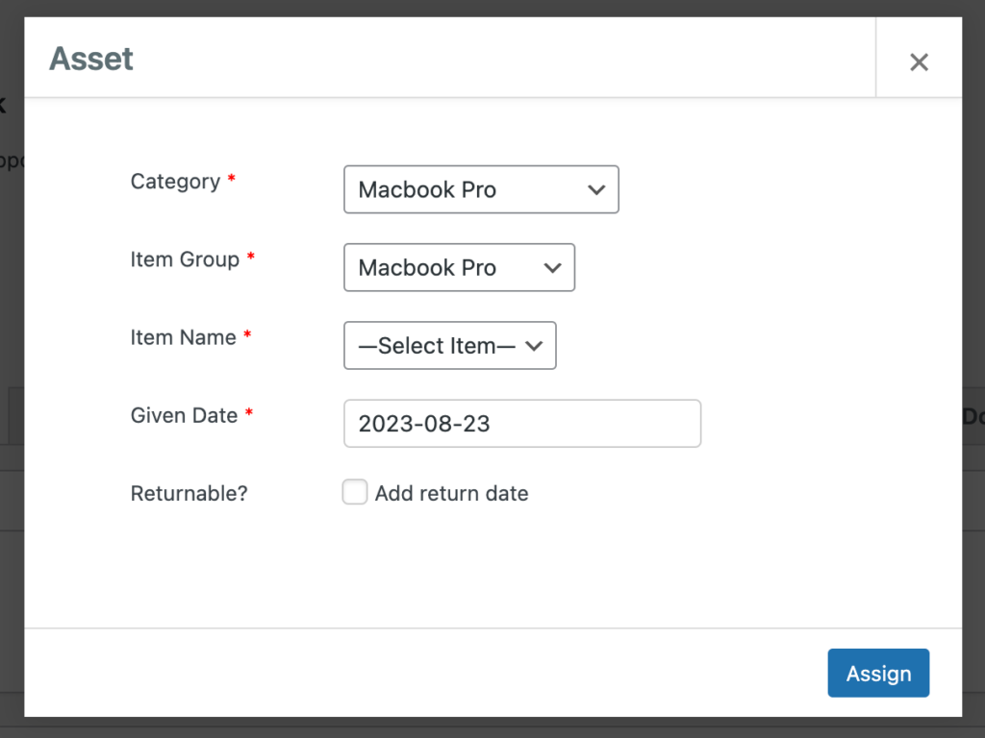Click the Asset dialog title
The width and height of the screenshot is (985, 738).
click(x=91, y=59)
